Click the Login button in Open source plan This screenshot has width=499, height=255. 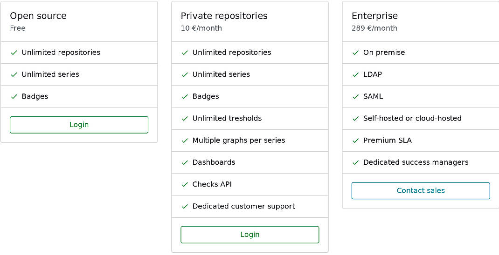pos(79,125)
